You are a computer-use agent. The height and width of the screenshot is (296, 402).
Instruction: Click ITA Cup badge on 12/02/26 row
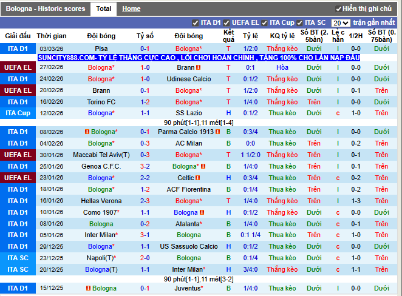click(18, 113)
